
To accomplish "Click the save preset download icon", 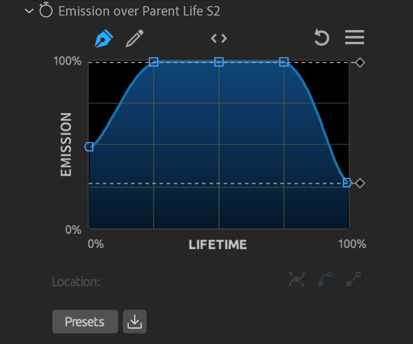I will [135, 321].
